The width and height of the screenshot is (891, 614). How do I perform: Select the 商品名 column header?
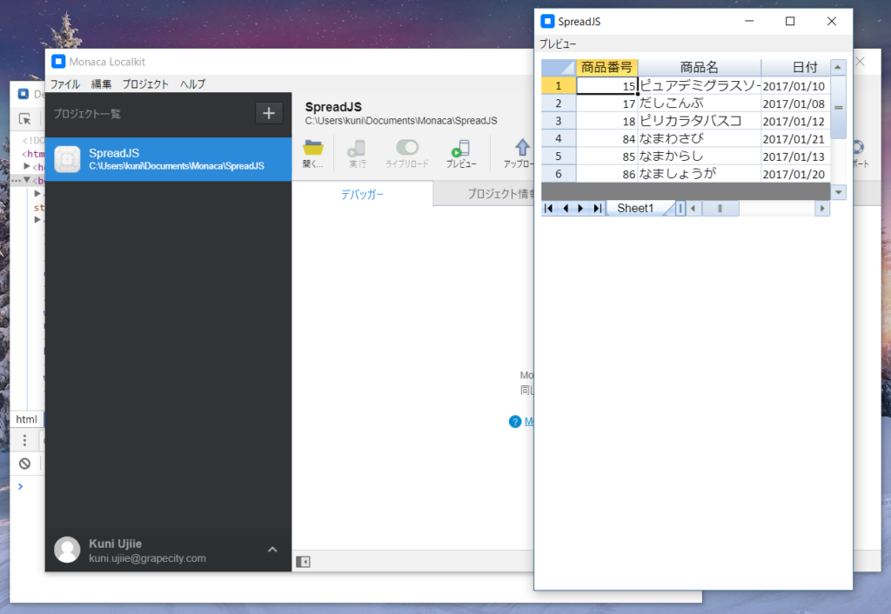(x=699, y=68)
